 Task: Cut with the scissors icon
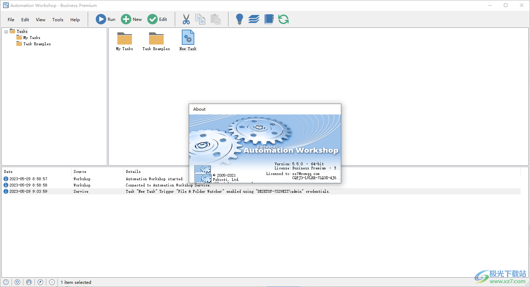[x=186, y=19]
